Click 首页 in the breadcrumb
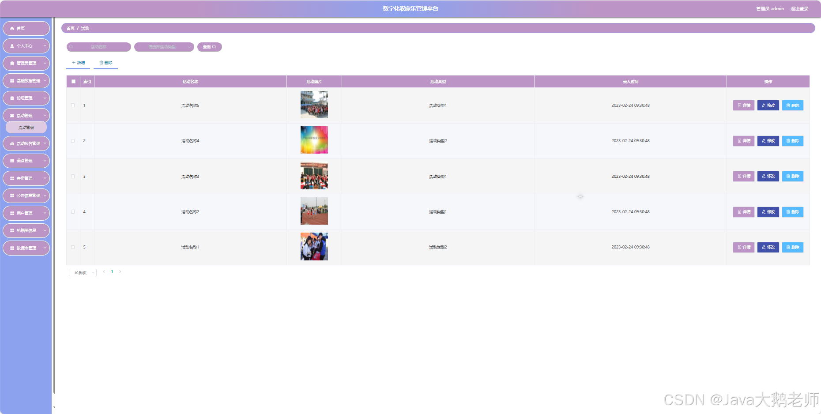821x414 pixels. [71, 28]
